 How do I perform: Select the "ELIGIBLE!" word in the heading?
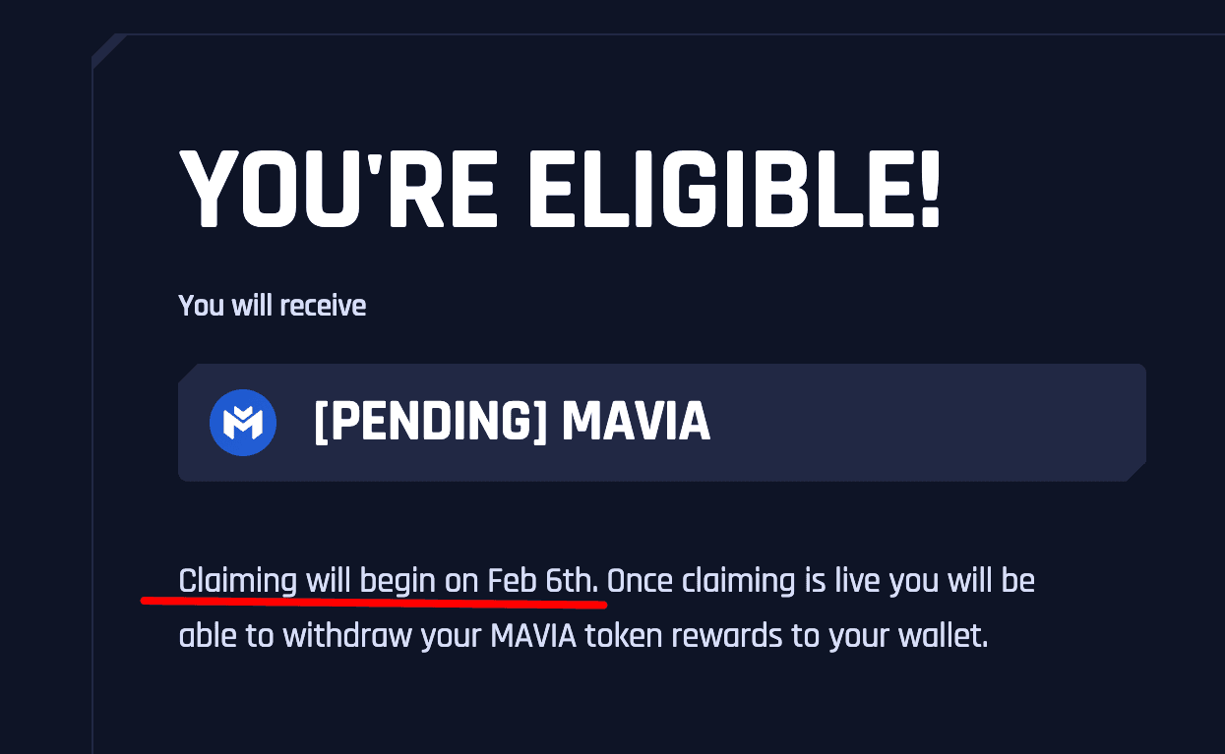pos(735,189)
